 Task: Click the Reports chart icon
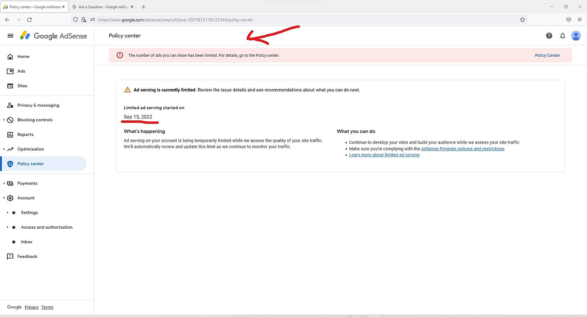coord(10,134)
